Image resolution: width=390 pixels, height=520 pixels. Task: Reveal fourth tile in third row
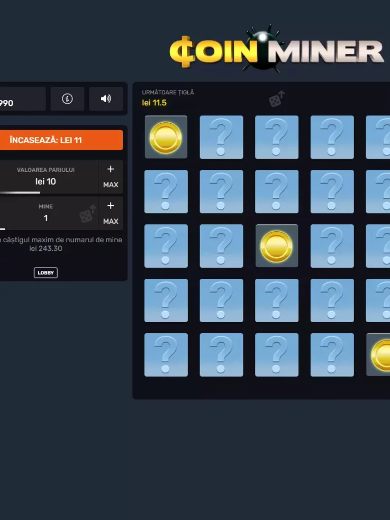click(x=332, y=246)
